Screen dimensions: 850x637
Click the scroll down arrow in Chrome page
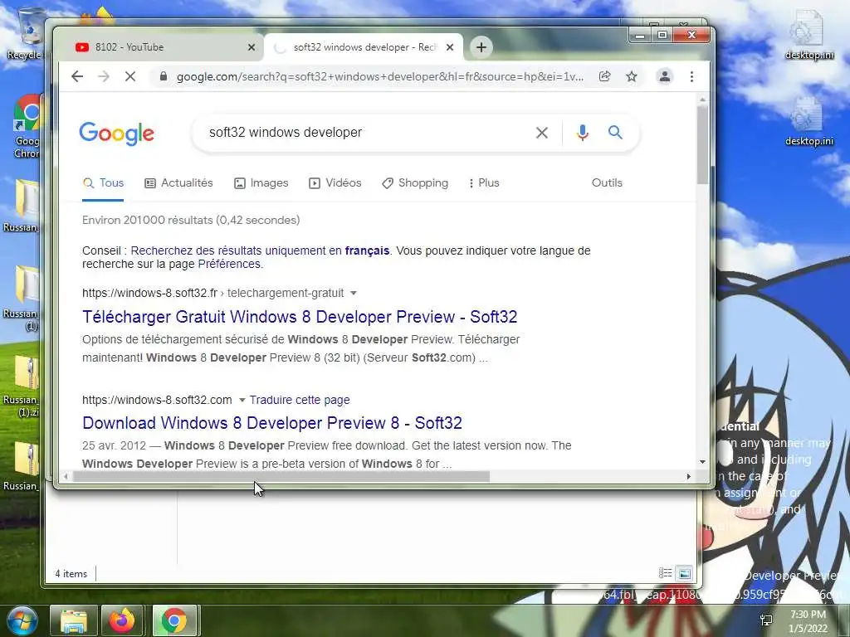(702, 462)
